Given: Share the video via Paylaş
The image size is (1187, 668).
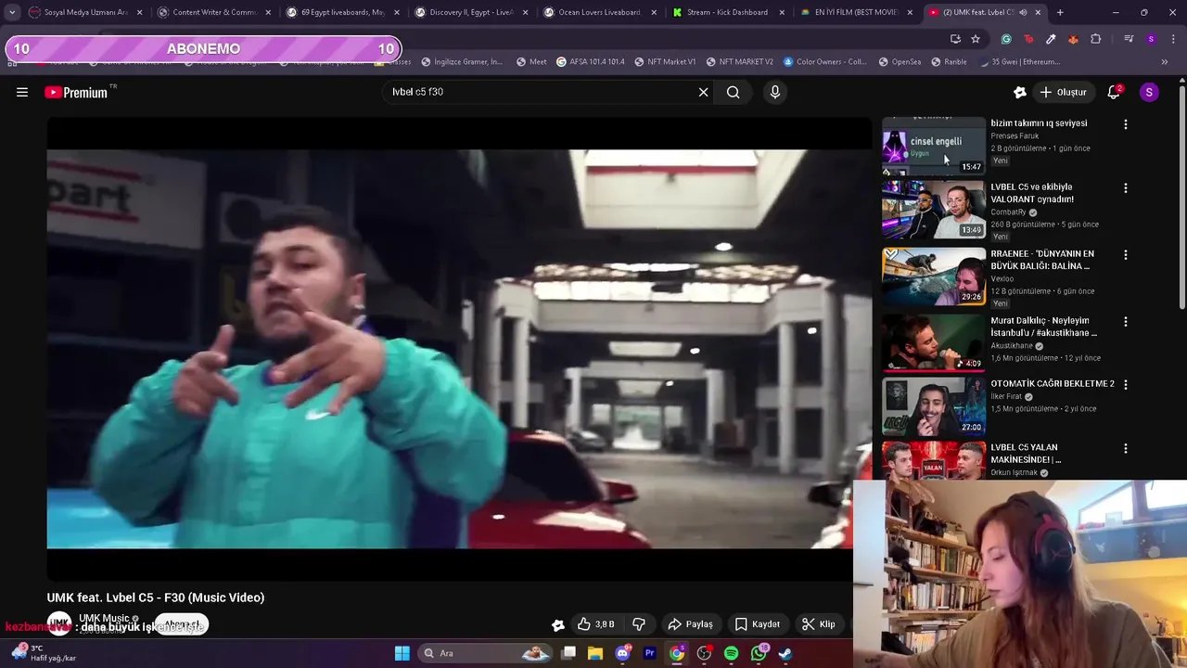Looking at the screenshot, I should [691, 624].
